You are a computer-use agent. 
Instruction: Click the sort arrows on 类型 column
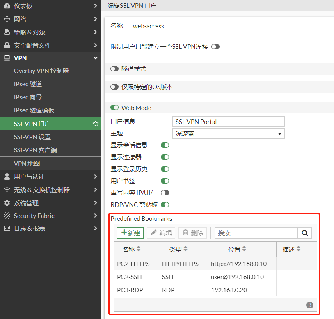(x=185, y=249)
